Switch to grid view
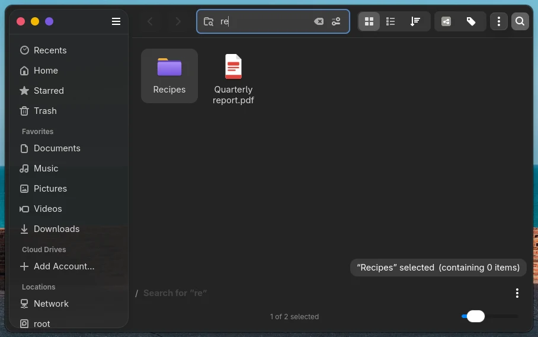Viewport: 538px width, 337px height. 369,21
